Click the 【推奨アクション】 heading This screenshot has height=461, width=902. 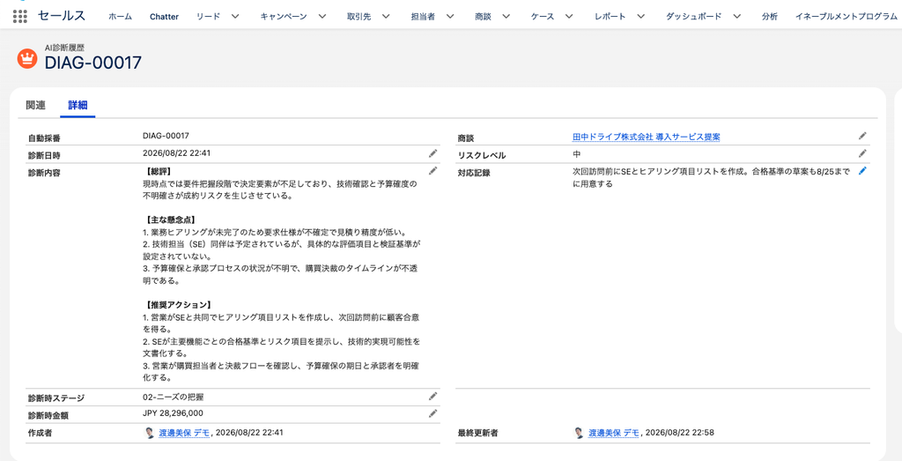pyautogui.click(x=179, y=304)
